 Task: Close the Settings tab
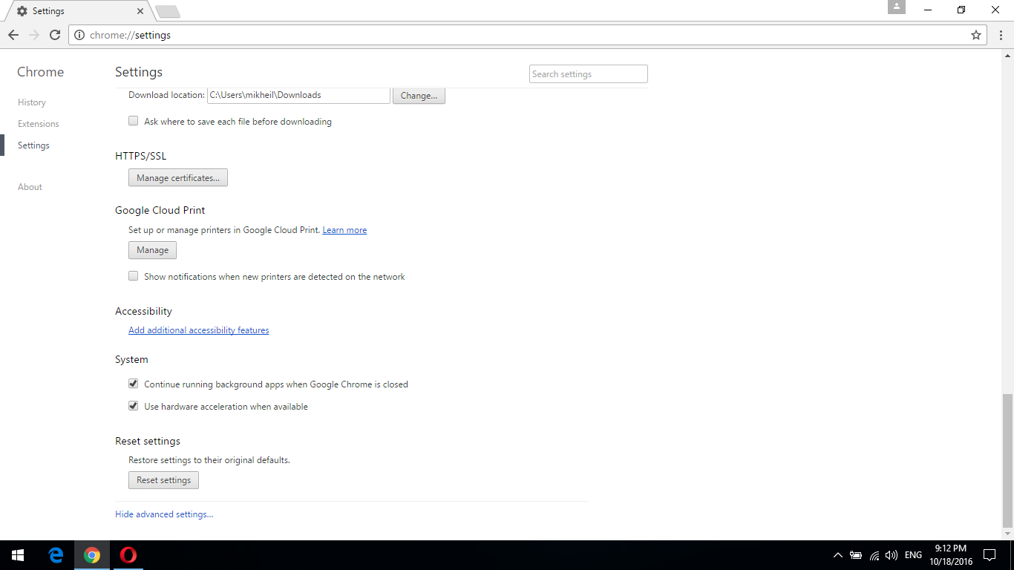pyautogui.click(x=141, y=11)
